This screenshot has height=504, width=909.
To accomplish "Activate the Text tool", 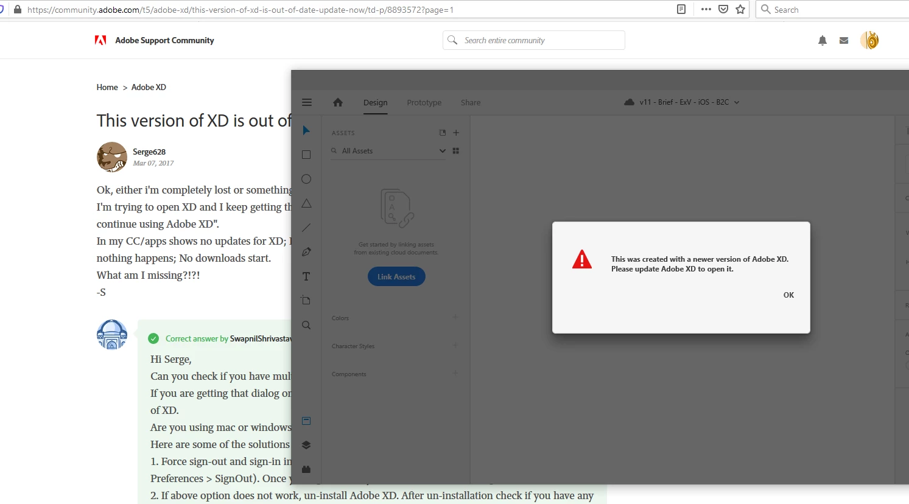I will (x=306, y=276).
